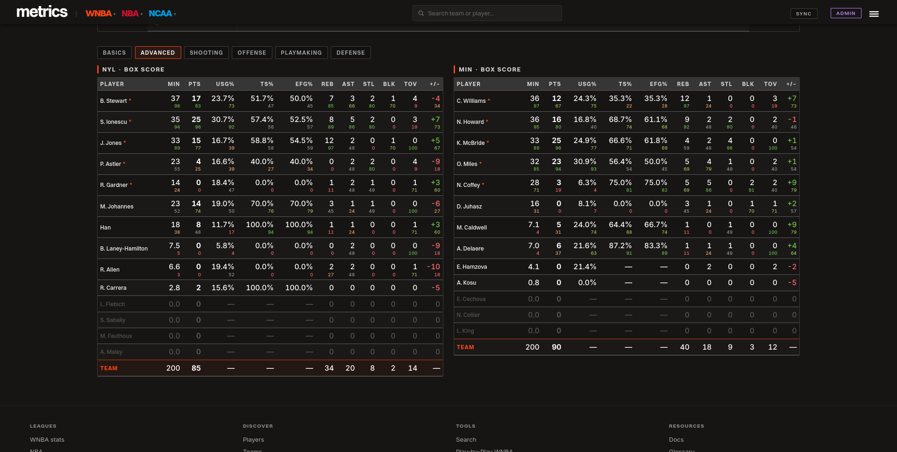The image size is (897, 452).
Task: Open player N. Coffey
Action: (469, 185)
